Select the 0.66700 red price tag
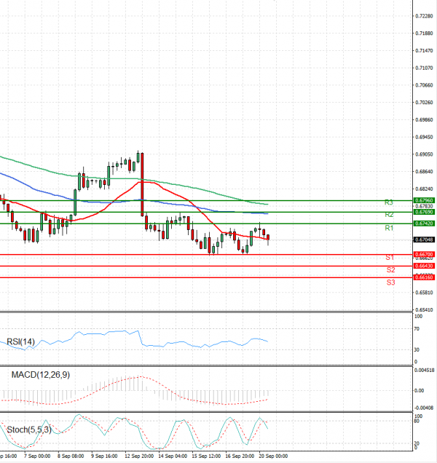 pos(424,254)
